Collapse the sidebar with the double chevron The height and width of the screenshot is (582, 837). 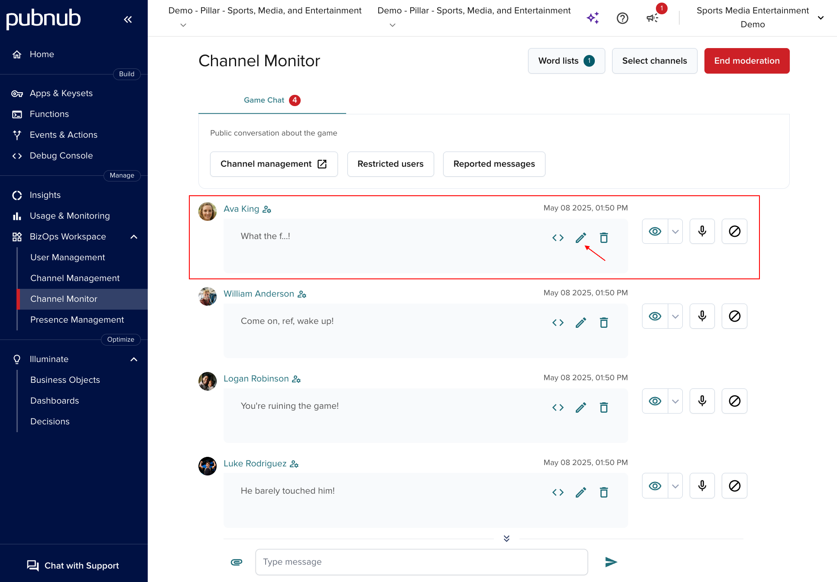pos(128,19)
